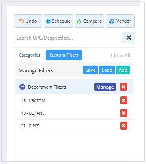Remove the 19 - BUTANE filter
Screen dimensions: 146x164
[x=124, y=113]
